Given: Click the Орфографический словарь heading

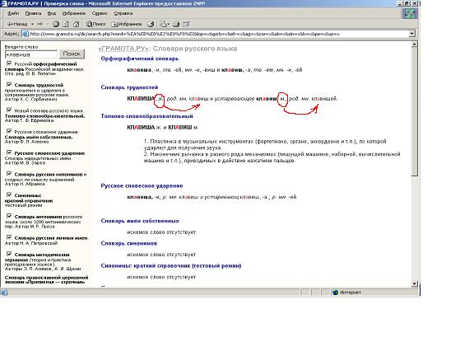Looking at the screenshot, I should coord(140,59).
